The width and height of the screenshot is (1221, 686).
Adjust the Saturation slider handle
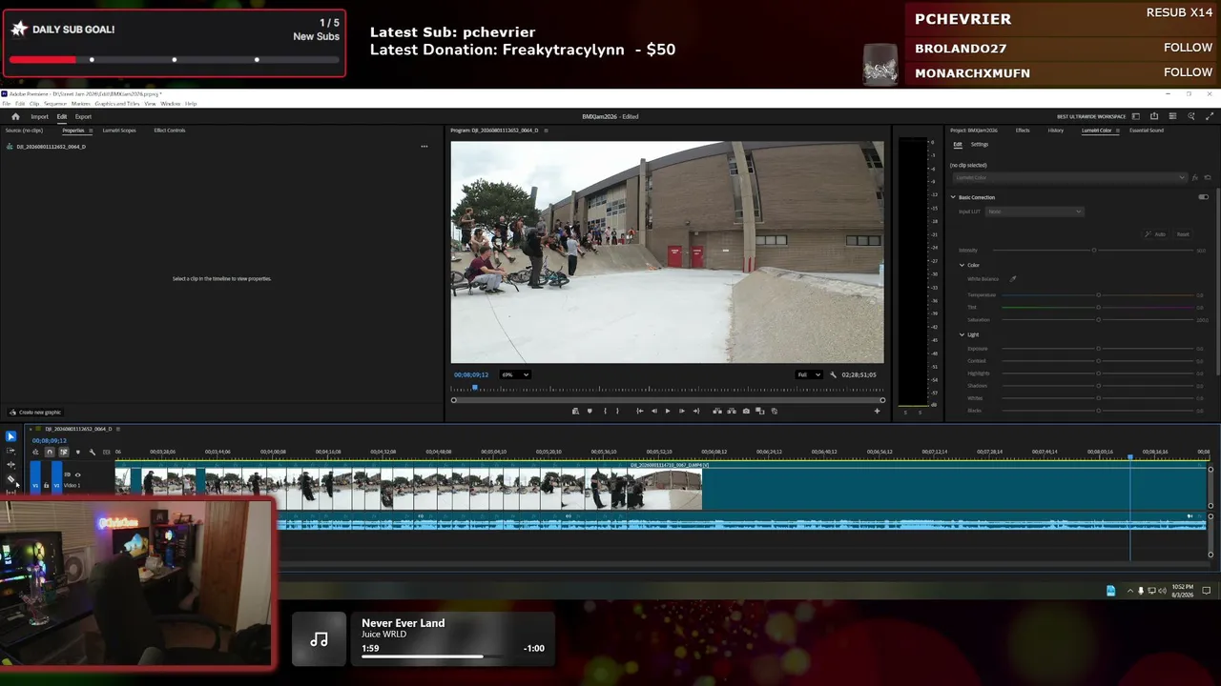tap(1098, 320)
